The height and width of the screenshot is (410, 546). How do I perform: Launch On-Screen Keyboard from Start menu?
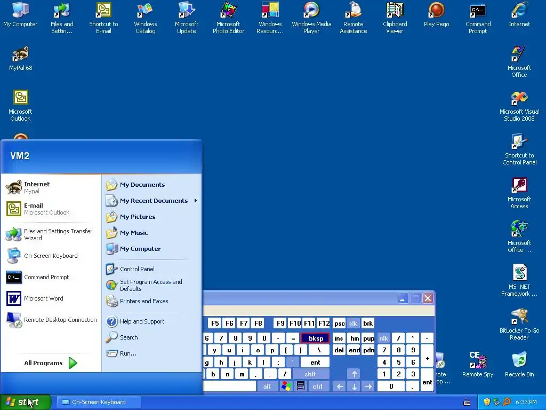pyautogui.click(x=51, y=256)
